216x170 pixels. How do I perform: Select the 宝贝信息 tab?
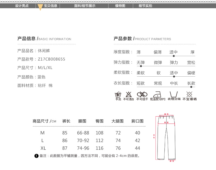tap(50, 6)
